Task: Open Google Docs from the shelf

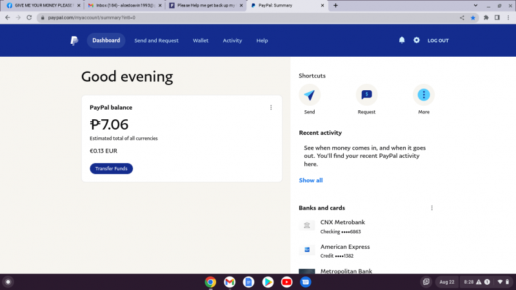Action: pos(248,282)
